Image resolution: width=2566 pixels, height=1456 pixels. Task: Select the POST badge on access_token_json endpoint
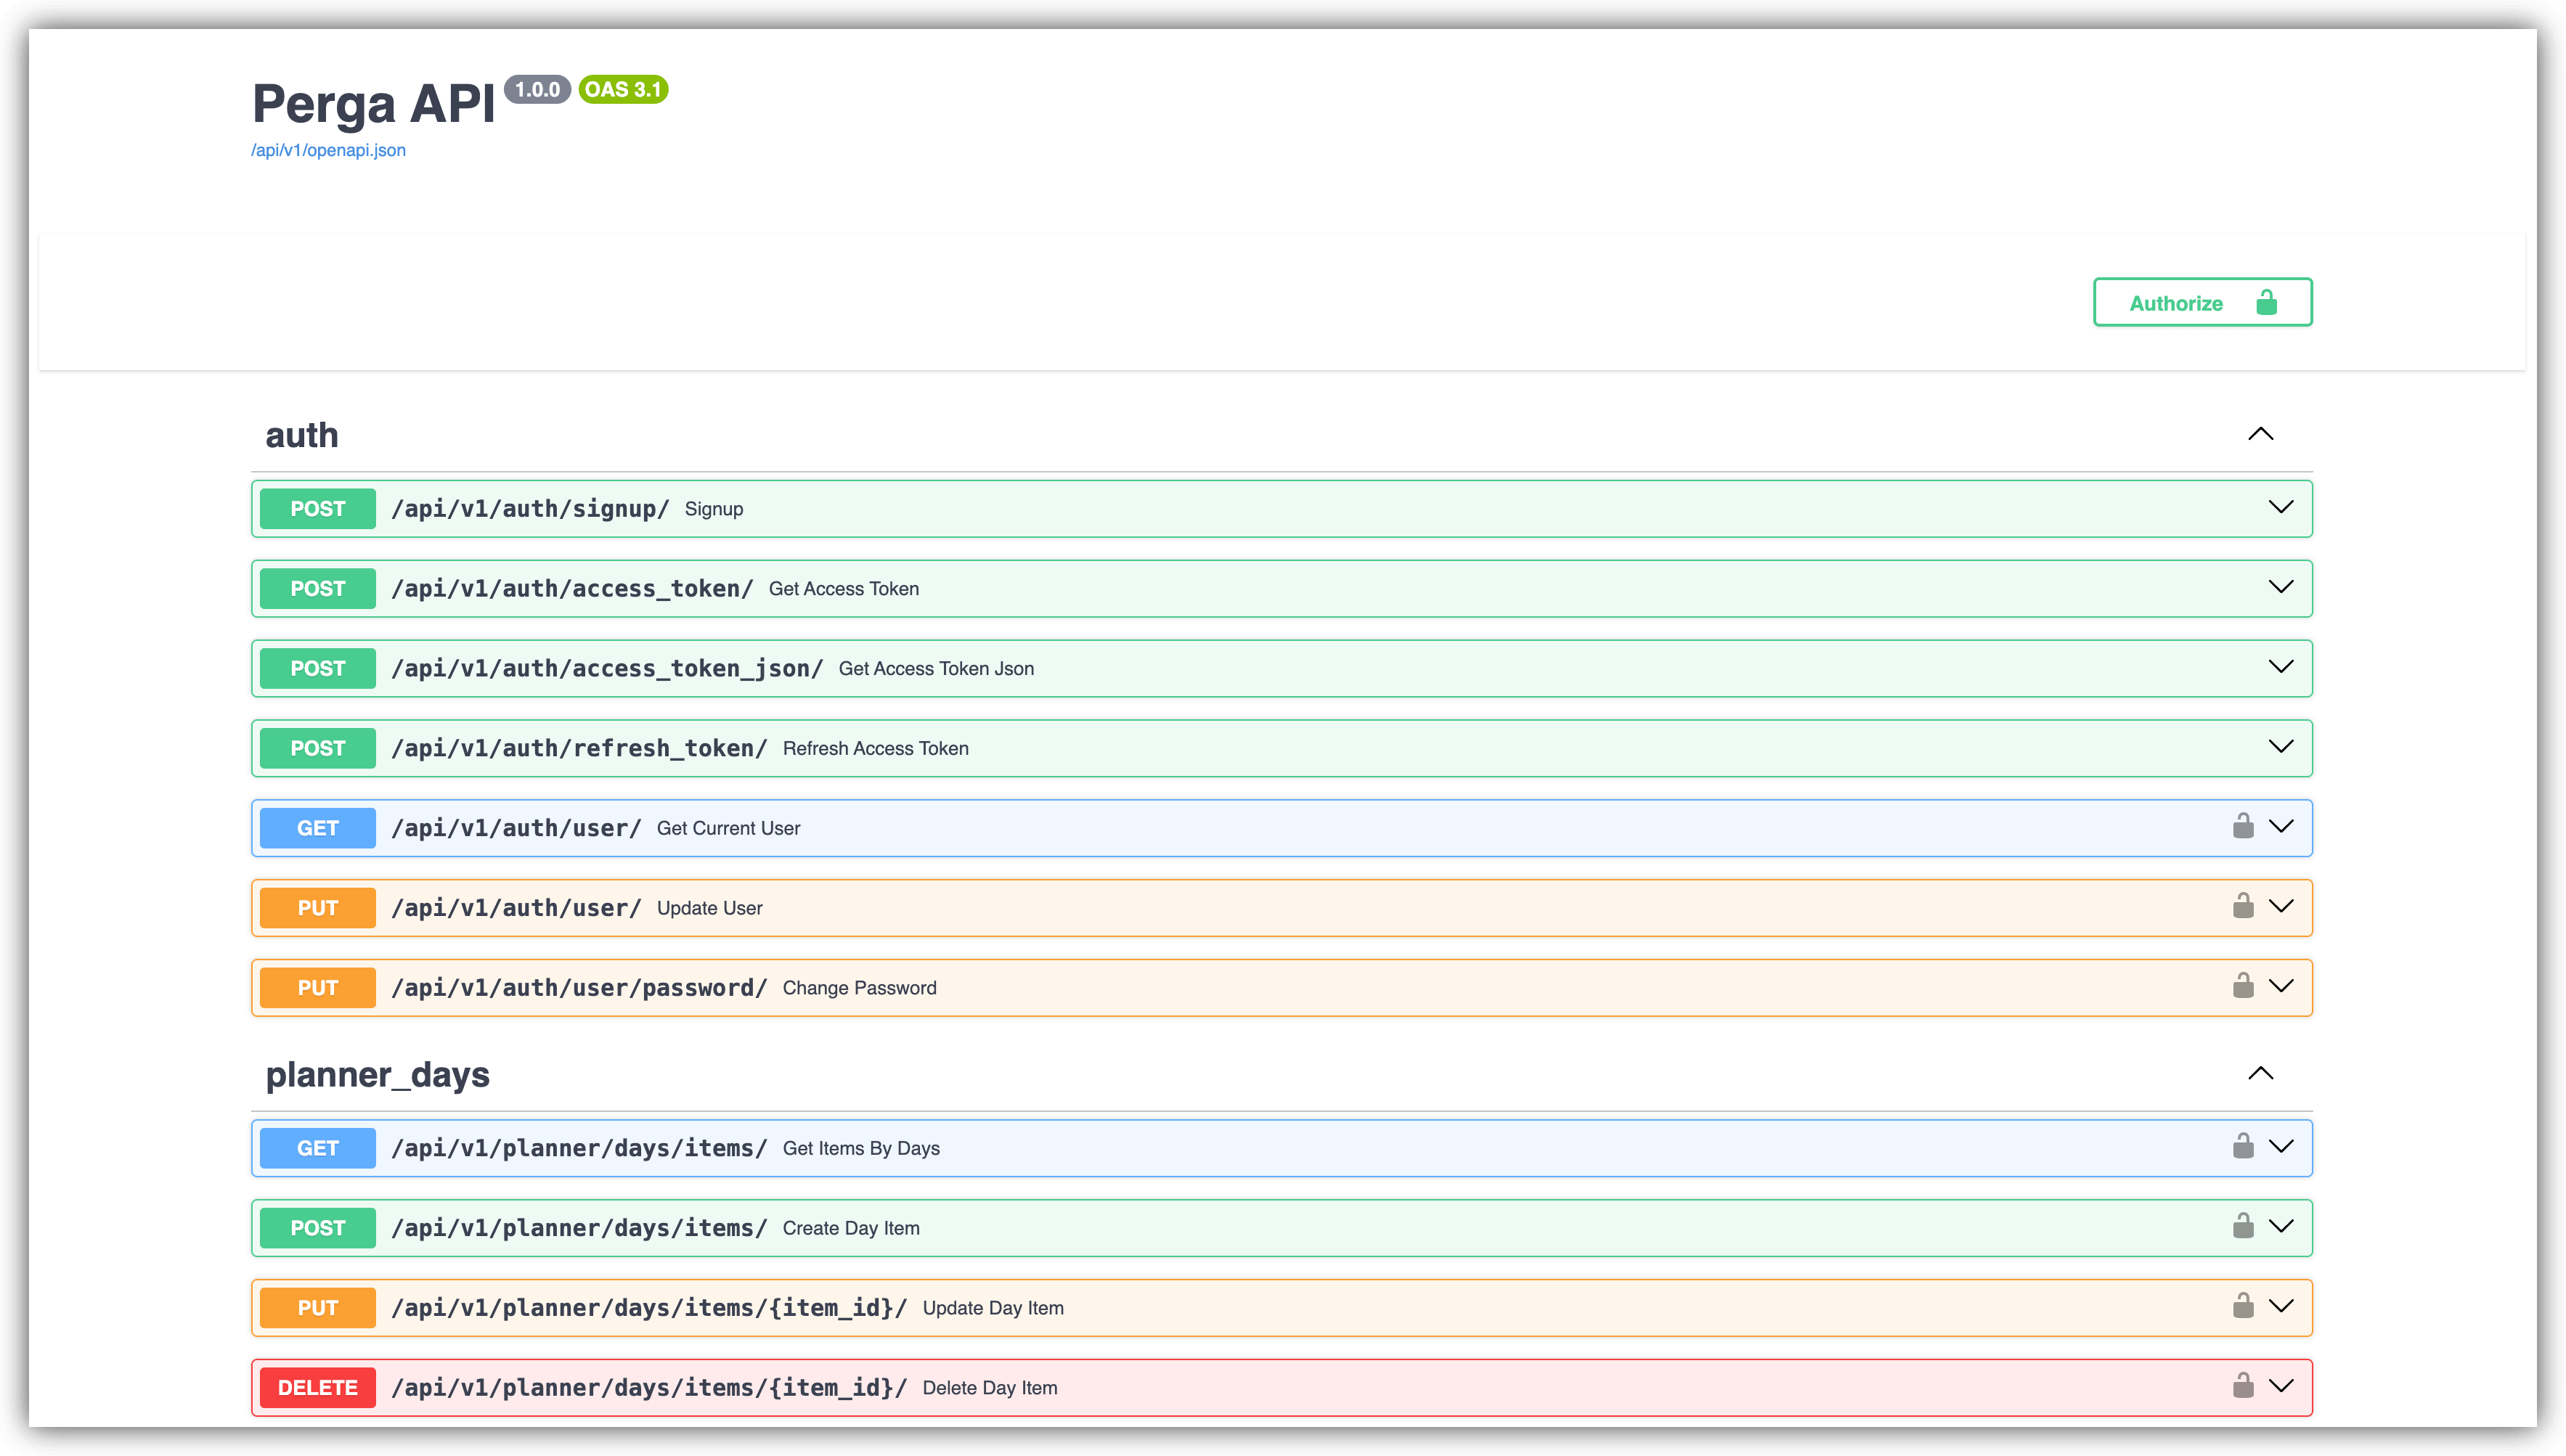[317, 668]
